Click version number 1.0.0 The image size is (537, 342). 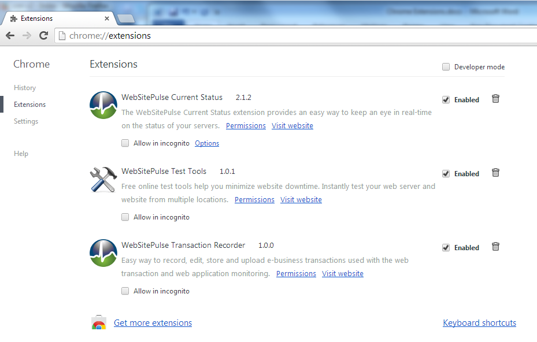pyautogui.click(x=266, y=246)
